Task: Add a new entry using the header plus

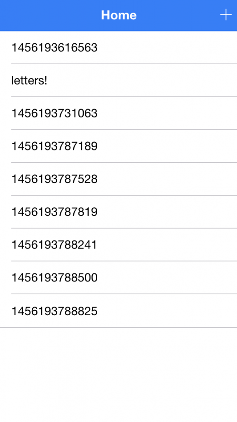Action: (x=226, y=15)
